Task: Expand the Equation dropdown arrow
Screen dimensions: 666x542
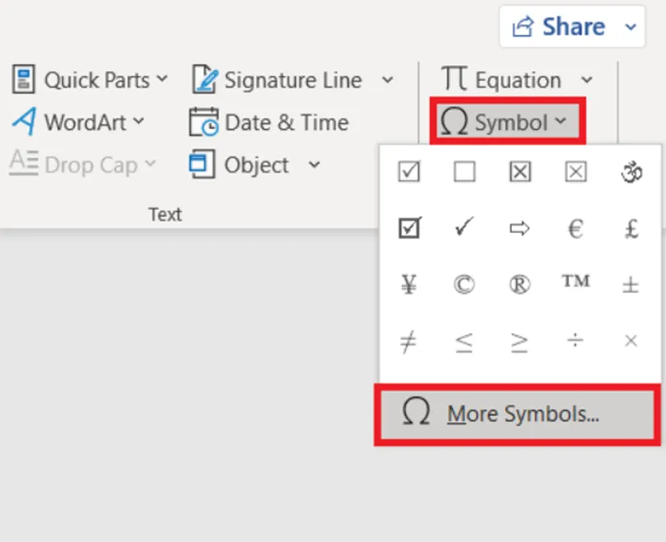Action: 587,81
